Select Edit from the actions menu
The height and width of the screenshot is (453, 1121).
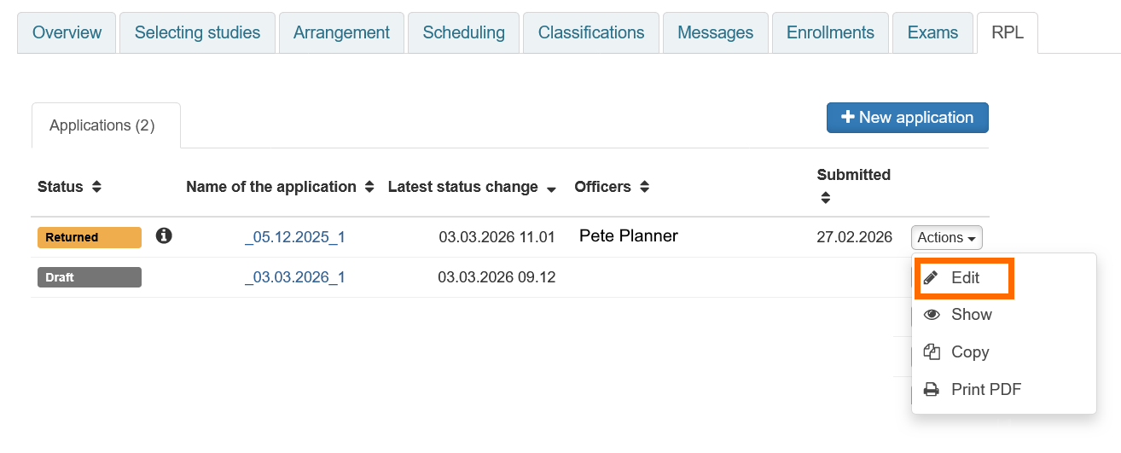pos(965,278)
